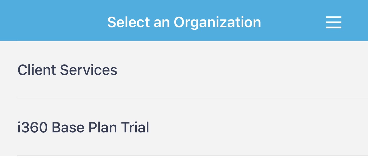The image size is (368, 159).
Task: Open menu options next to header title
Action: pyautogui.click(x=333, y=22)
